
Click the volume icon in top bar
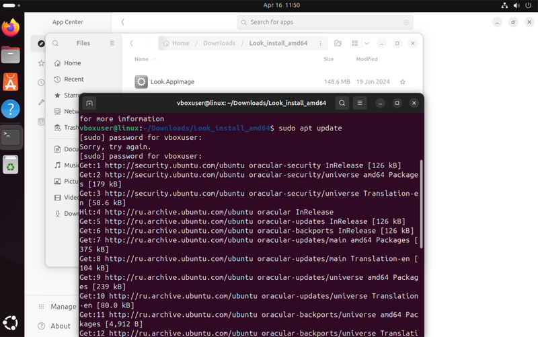pyautogui.click(x=516, y=5)
